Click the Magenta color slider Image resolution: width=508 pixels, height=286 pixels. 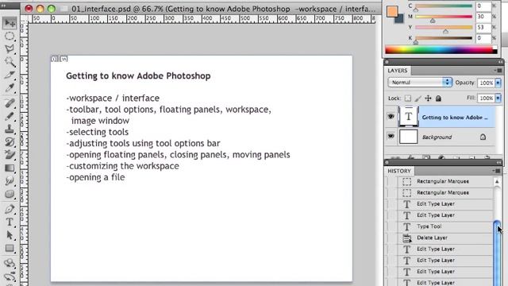[x=444, y=17]
